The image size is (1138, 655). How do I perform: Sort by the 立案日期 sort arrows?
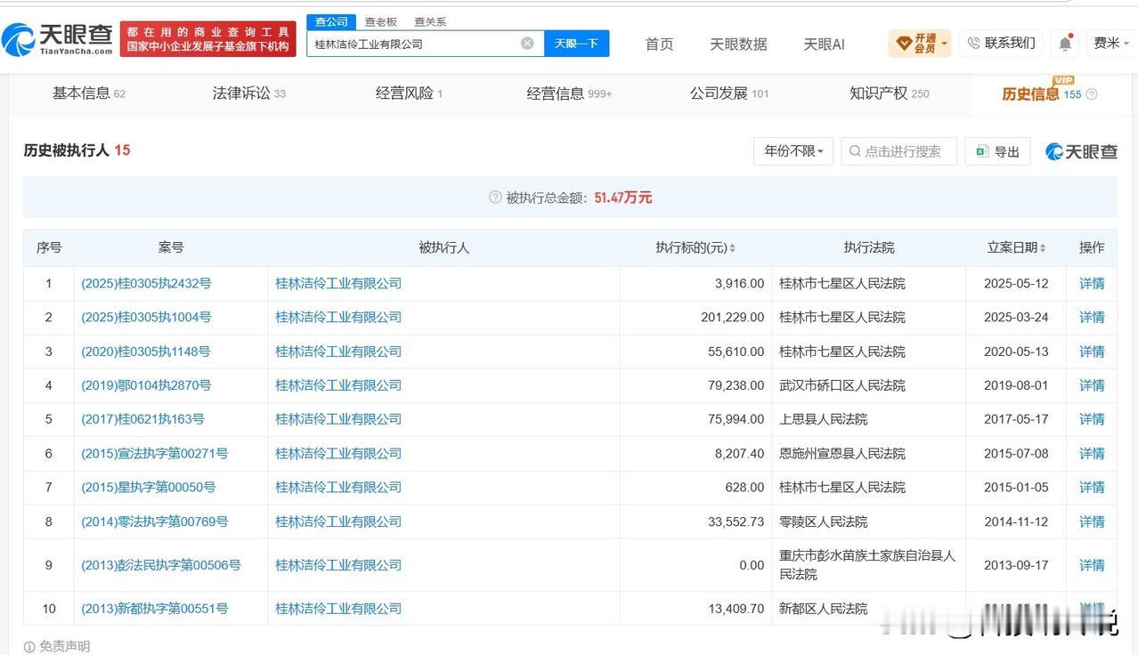pos(1043,248)
